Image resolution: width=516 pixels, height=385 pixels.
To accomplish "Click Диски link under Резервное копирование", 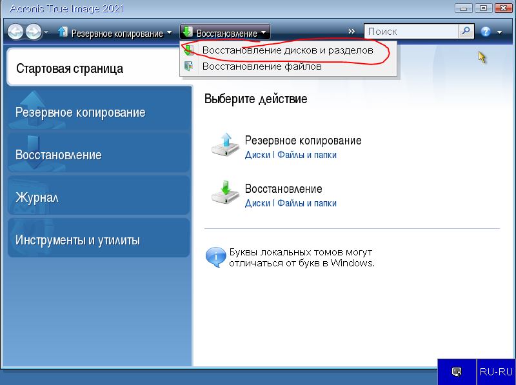I will pos(257,155).
